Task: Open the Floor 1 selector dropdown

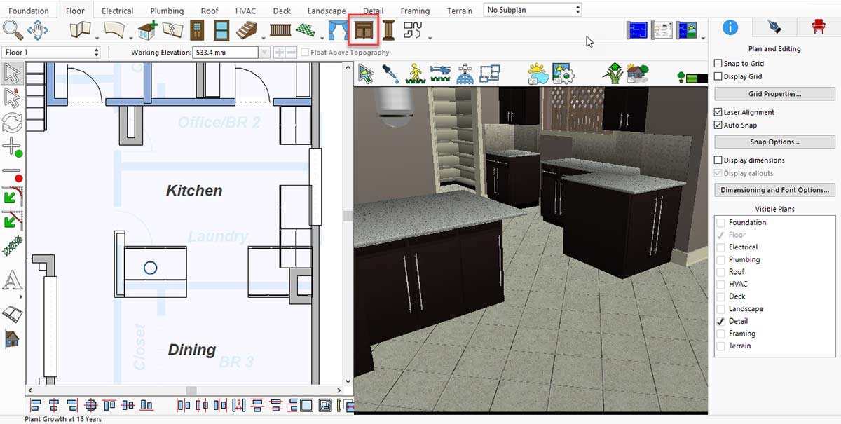Action: tap(50, 53)
